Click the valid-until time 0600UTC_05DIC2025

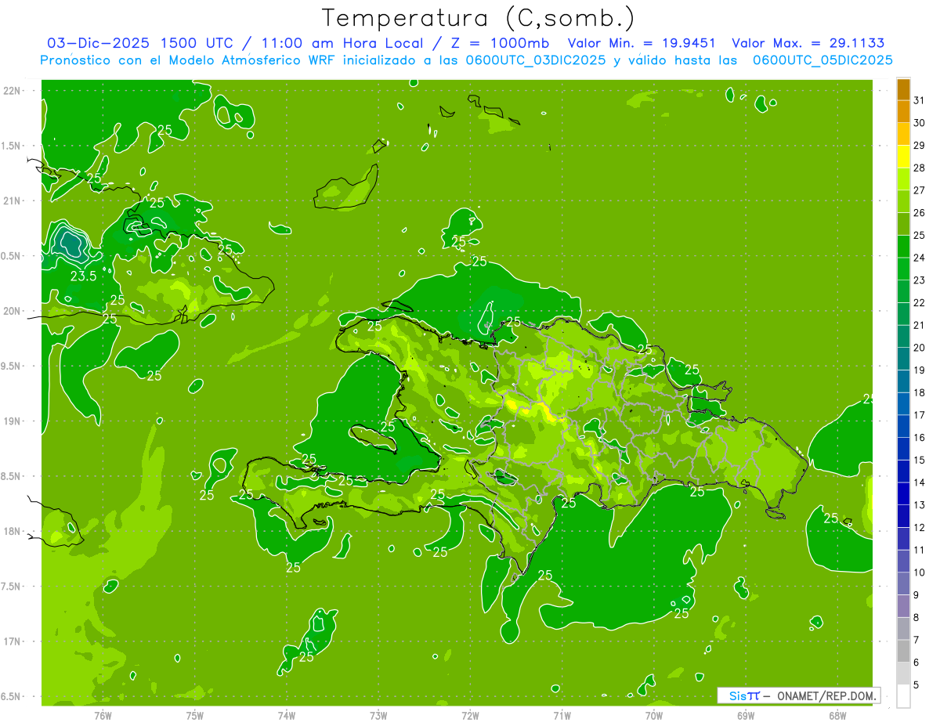pyautogui.click(x=822, y=60)
